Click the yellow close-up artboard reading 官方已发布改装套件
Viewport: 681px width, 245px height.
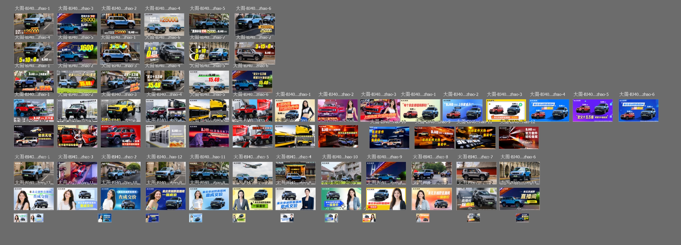(295, 137)
